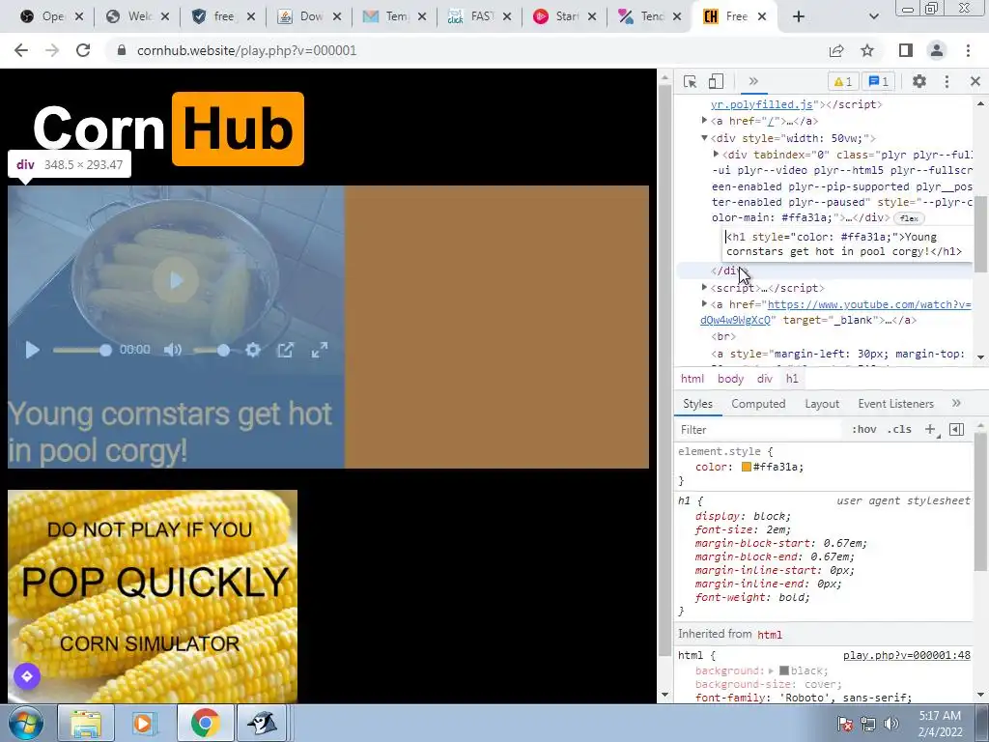This screenshot has height=742, width=989.
Task: Show more DevTools panels chevron
Action: tap(753, 81)
